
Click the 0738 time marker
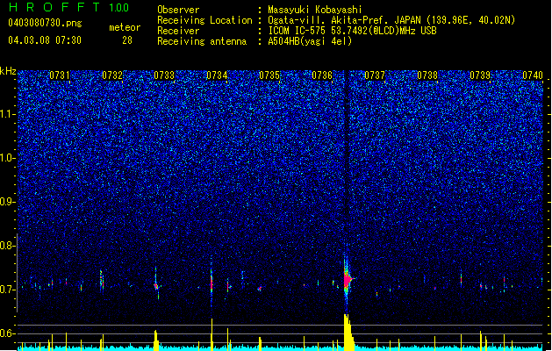(x=427, y=75)
